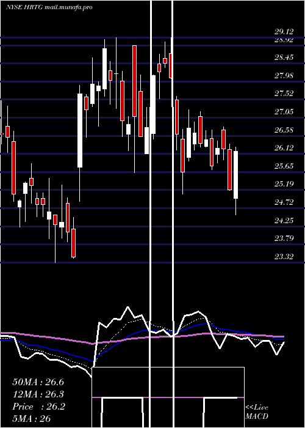Select the 23.32 price axis label
This screenshot has height=428, width=305.
pos(284,257)
